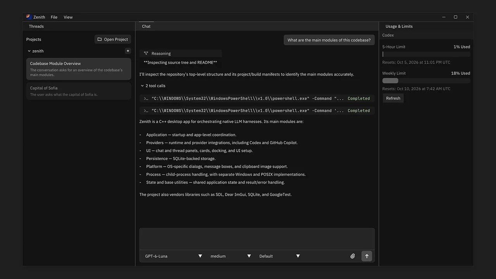The width and height of the screenshot is (496, 279).
Task: Open the medium reasoning effort dropdown
Action: (231, 256)
